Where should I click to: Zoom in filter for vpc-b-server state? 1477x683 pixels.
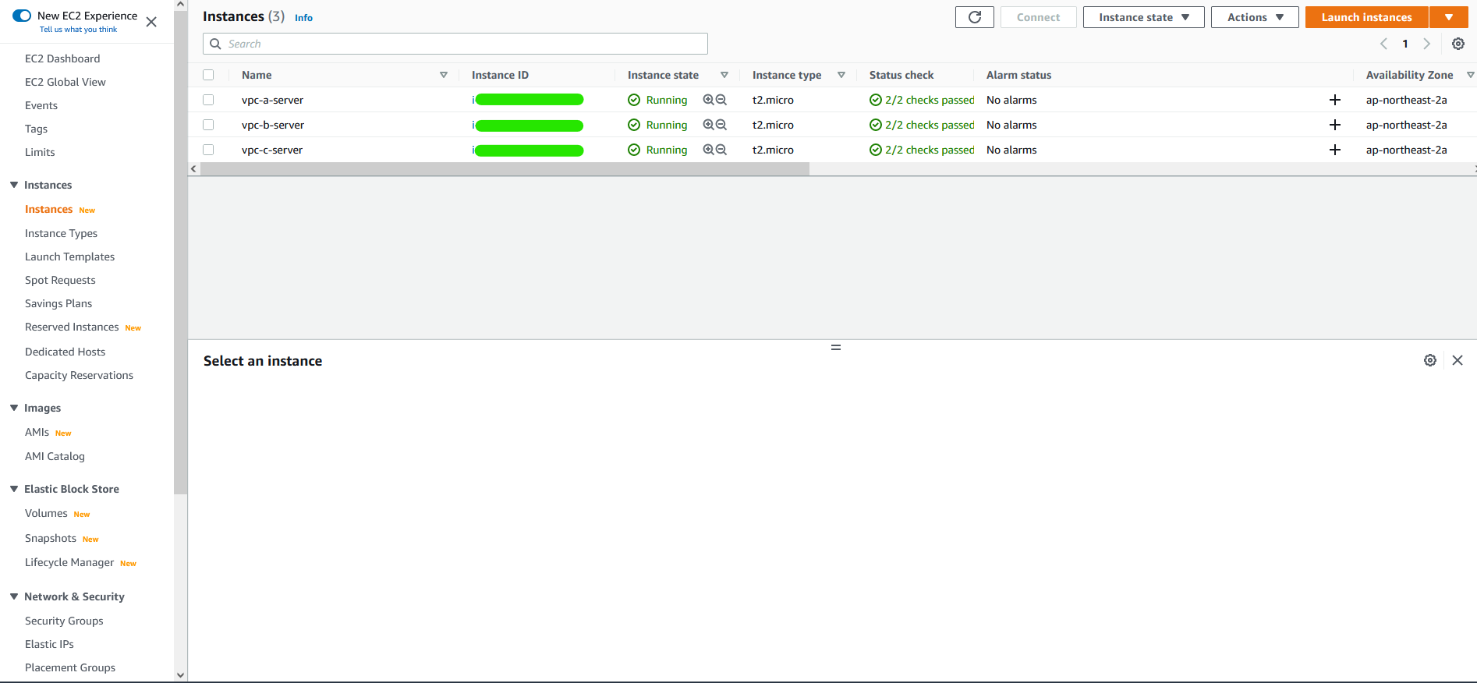tap(708, 125)
